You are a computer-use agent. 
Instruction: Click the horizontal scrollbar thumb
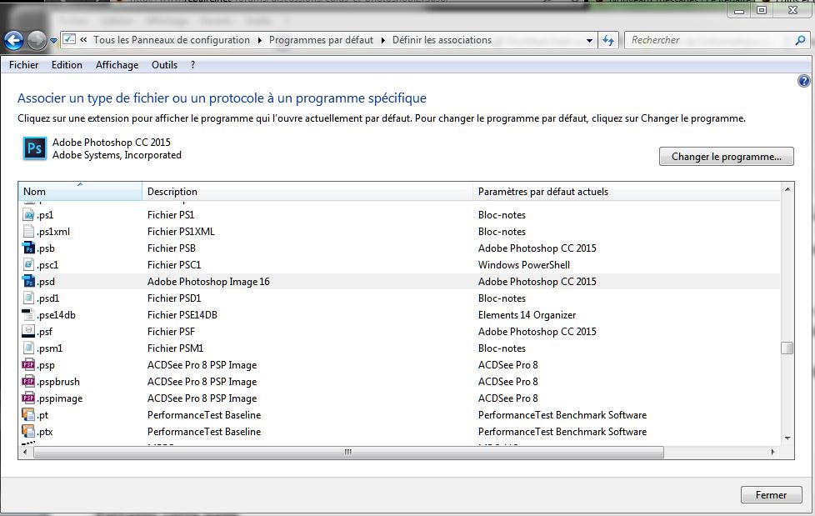click(349, 453)
